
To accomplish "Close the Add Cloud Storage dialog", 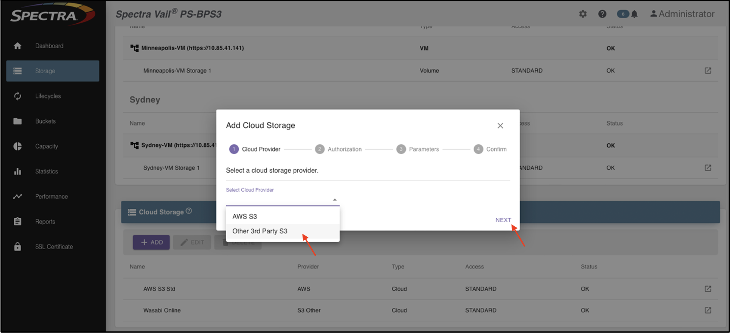I will [x=500, y=126].
